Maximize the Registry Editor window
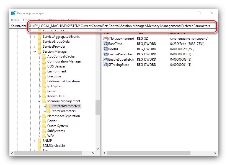227x165 pixels. pos(199,13)
